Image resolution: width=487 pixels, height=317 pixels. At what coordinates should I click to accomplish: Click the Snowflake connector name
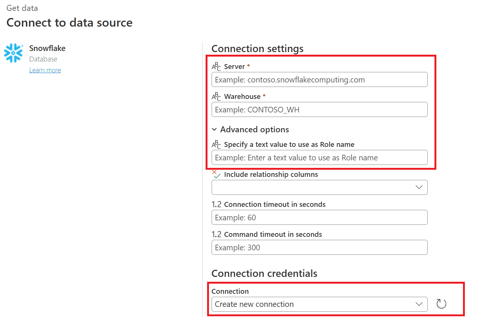(x=47, y=48)
